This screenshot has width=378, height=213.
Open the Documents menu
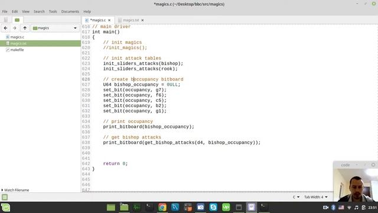[70, 12]
